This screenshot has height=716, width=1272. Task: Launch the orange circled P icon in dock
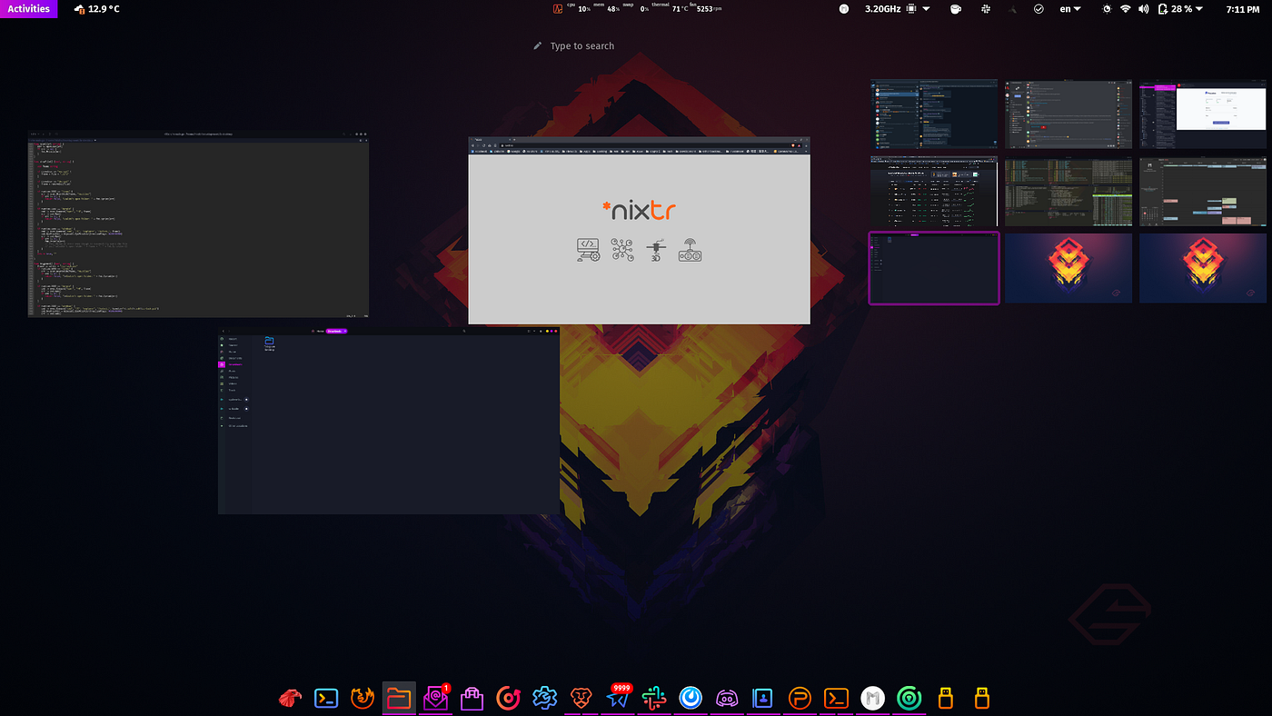pyautogui.click(x=800, y=698)
